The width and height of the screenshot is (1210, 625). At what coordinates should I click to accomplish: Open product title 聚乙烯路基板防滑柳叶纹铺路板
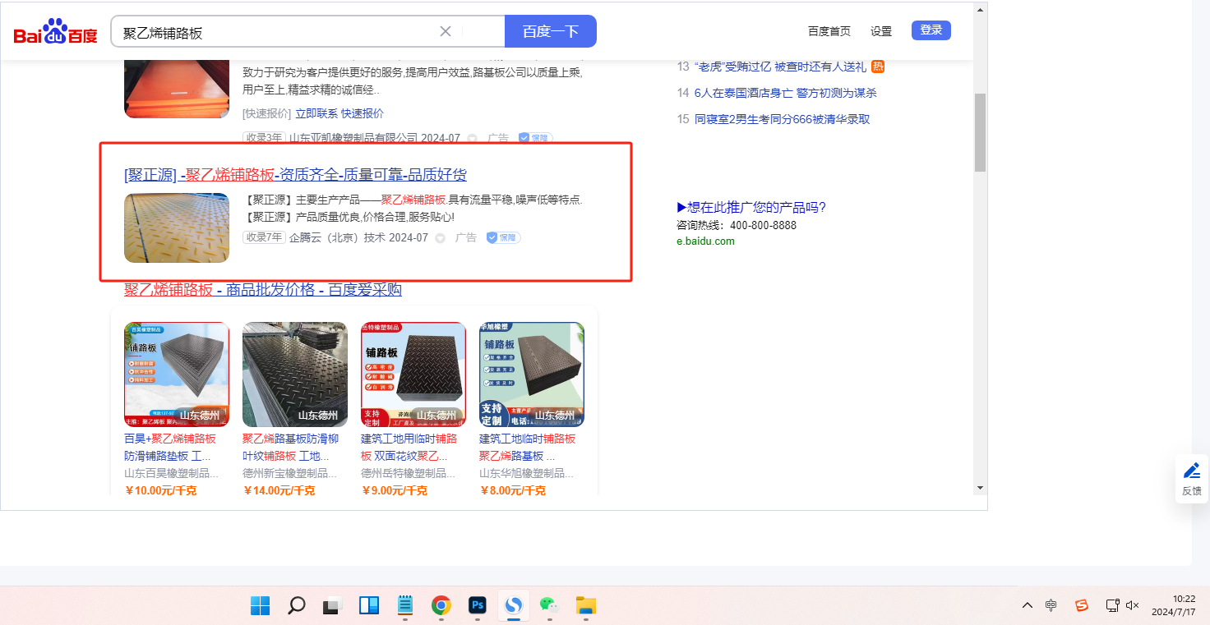click(289, 448)
